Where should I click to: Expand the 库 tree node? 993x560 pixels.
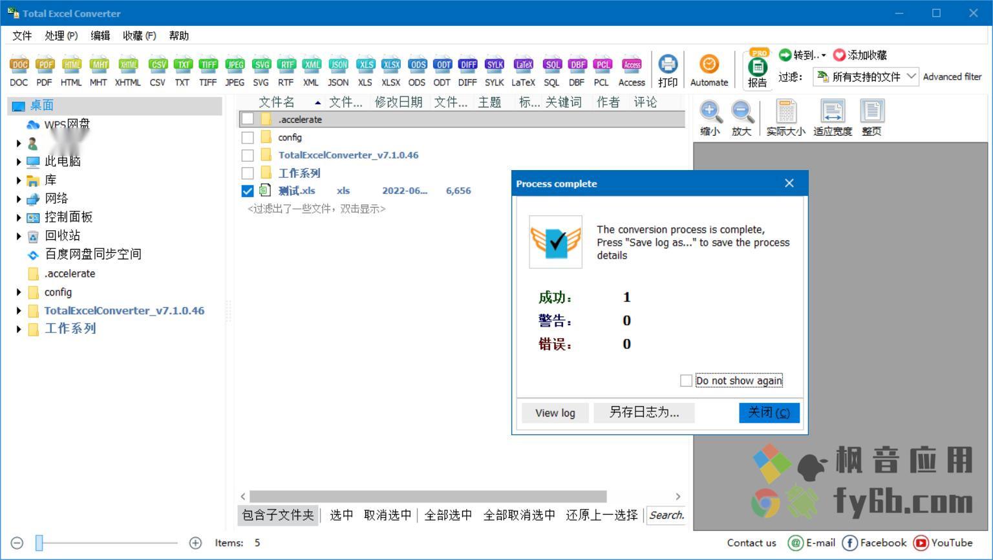19,180
